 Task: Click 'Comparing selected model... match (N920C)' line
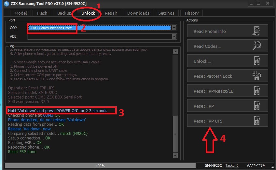pos(48,134)
